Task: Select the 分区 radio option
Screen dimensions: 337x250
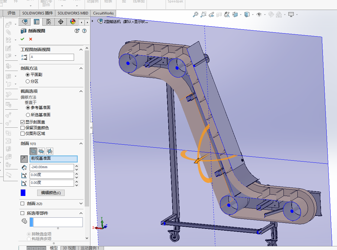Action: (28, 81)
